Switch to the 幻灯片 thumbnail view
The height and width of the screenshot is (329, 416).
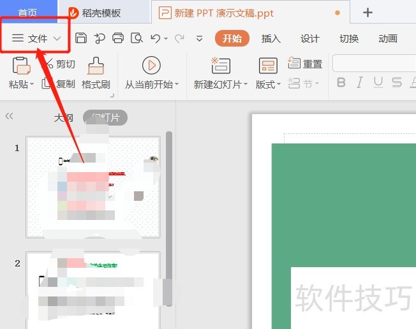click(105, 117)
